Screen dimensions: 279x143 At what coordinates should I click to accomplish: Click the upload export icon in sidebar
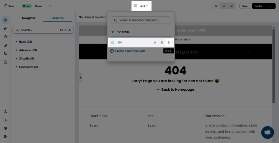click(5, 112)
